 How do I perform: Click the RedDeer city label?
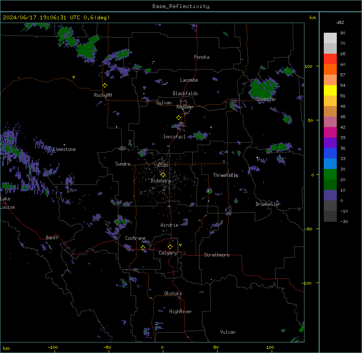click(185, 107)
